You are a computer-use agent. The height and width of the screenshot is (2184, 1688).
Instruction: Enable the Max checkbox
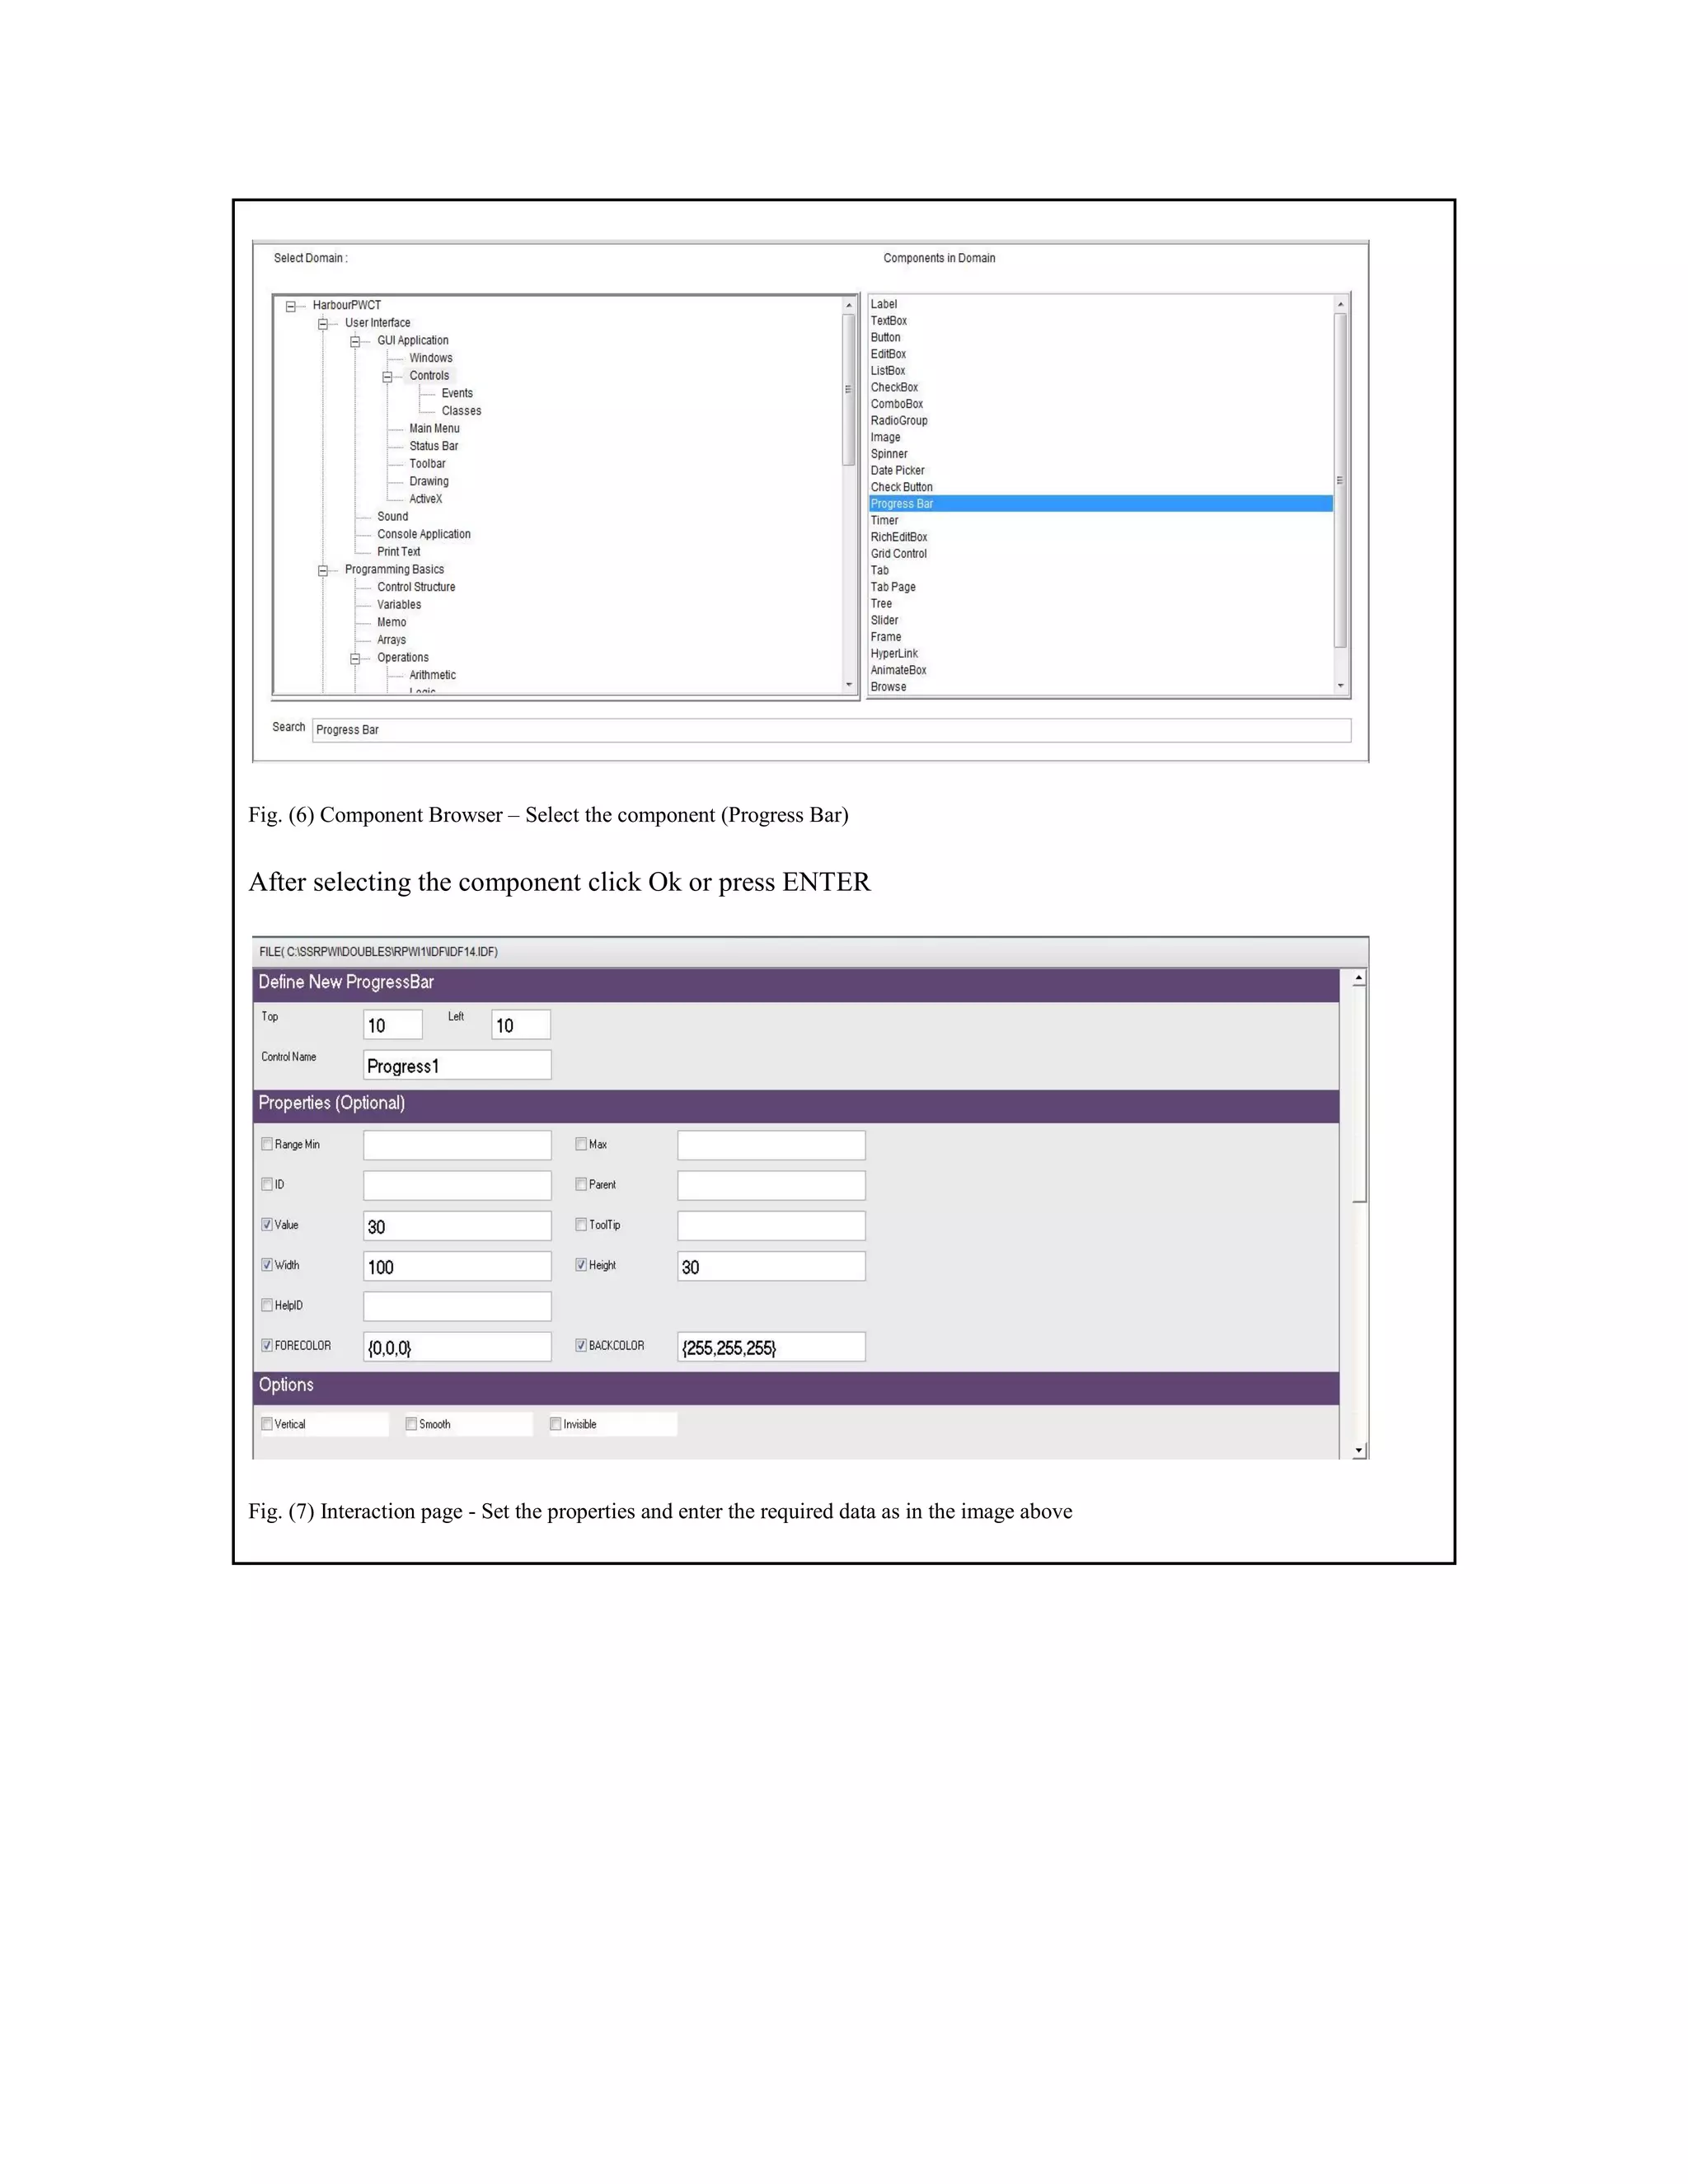pos(581,1144)
